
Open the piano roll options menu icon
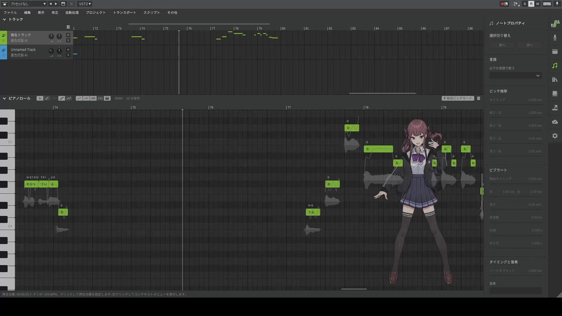tap(478, 98)
